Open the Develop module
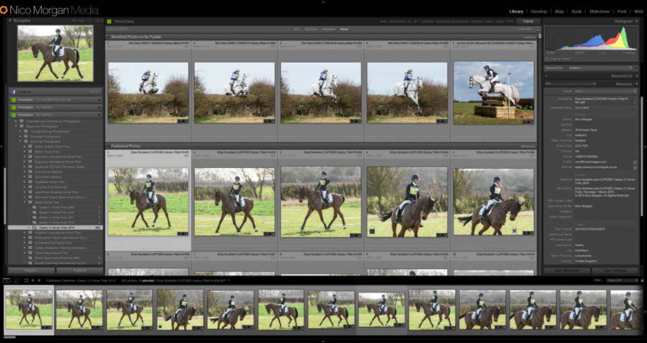The width and height of the screenshot is (647, 343). [538, 11]
